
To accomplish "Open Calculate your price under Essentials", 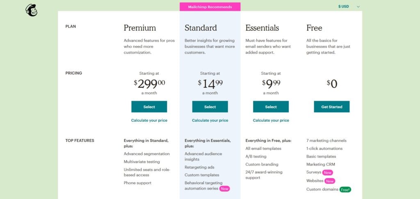I will [x=271, y=120].
